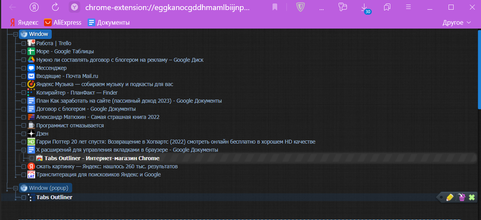Collapse the Window (popup) node
481x220 pixels.
click(16, 188)
